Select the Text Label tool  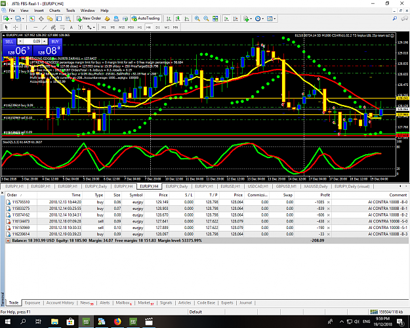[x=80, y=27]
